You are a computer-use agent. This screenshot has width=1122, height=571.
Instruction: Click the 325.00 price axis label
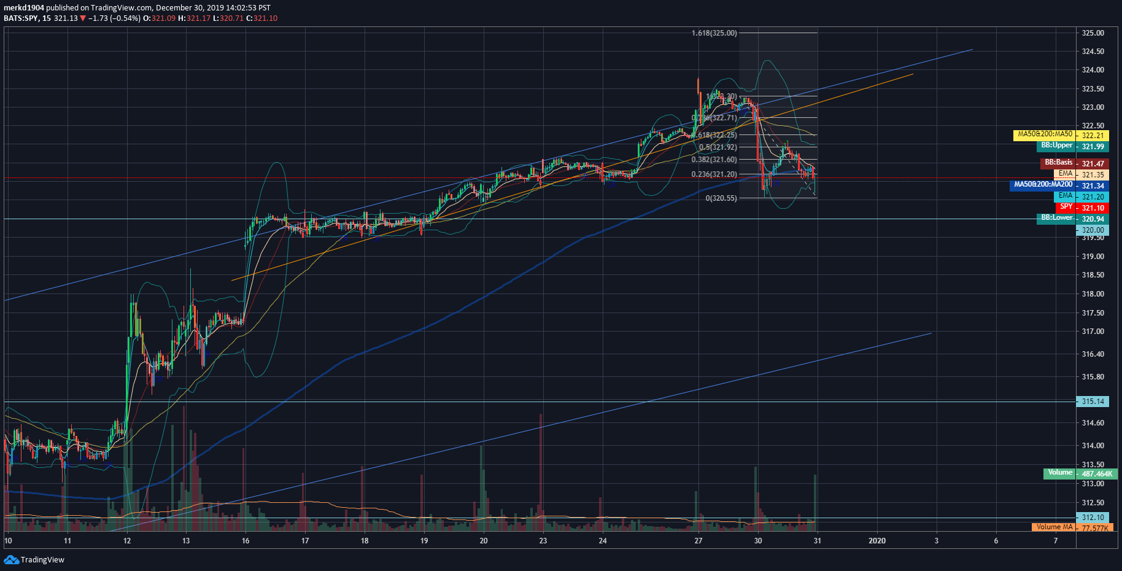[x=1093, y=33]
